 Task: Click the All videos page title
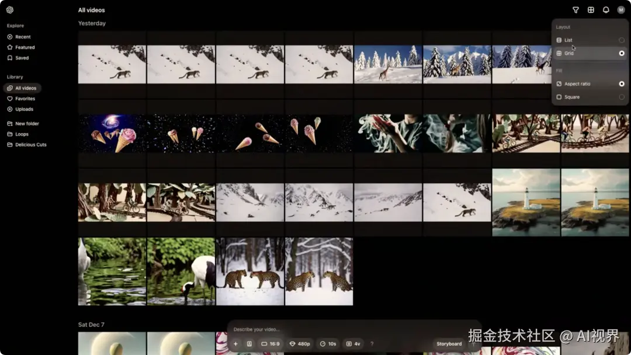pyautogui.click(x=91, y=10)
